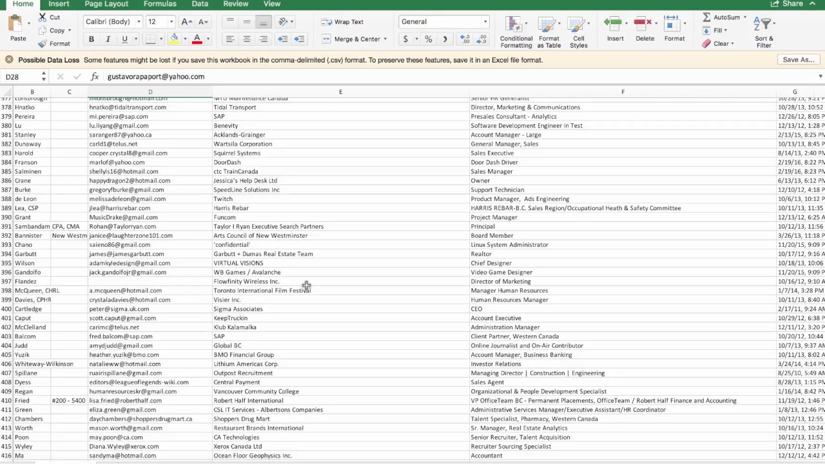Click the Format cells icon
Viewport: 825px width, 464px height.
(672, 23)
